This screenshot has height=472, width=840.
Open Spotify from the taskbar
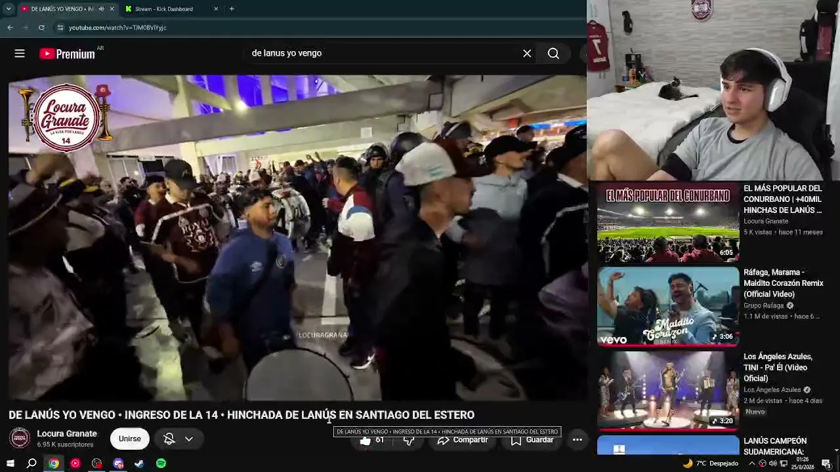click(161, 463)
